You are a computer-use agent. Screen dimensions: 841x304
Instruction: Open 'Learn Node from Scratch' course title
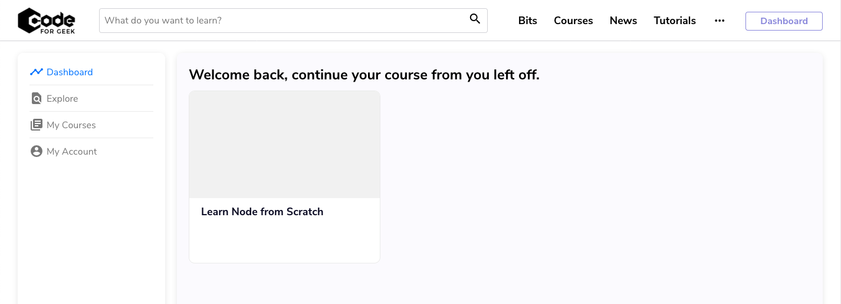pyautogui.click(x=262, y=212)
